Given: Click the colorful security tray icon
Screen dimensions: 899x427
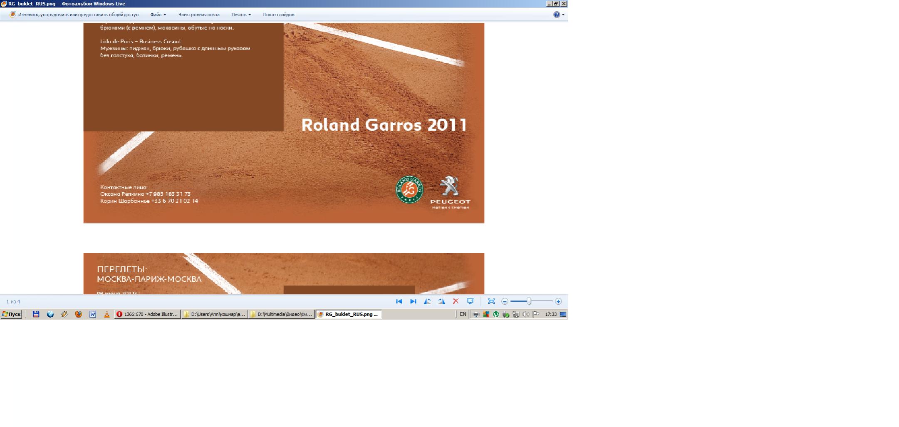Looking at the screenshot, I should click(486, 314).
